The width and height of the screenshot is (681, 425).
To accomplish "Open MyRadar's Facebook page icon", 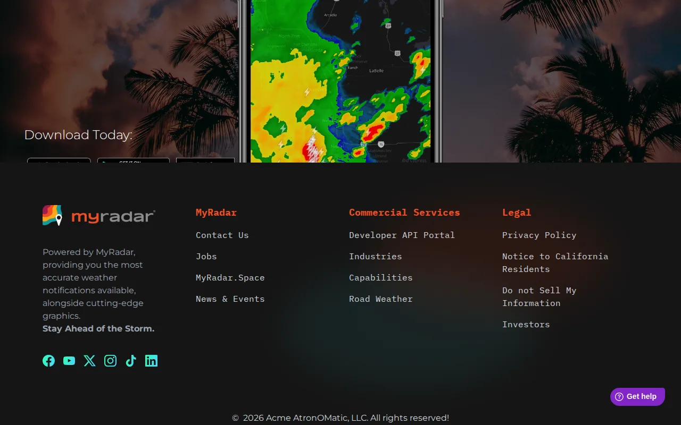I will tap(48, 361).
